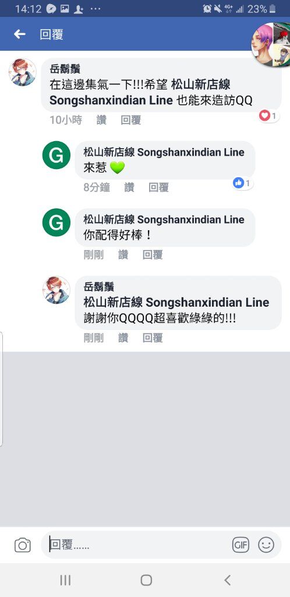Focus the 回覆...... text input field
This screenshot has height=597, width=290.
[x=140, y=545]
